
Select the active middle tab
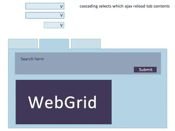(x=54, y=44)
